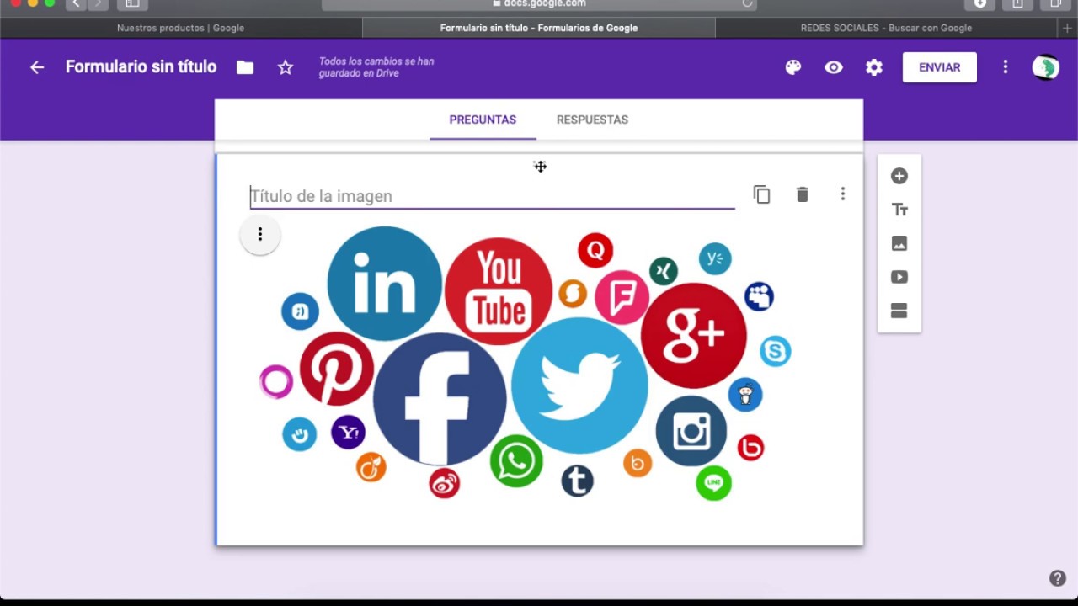The width and height of the screenshot is (1078, 606).
Task: Switch to the RESPUESTAS tab
Action: click(592, 120)
